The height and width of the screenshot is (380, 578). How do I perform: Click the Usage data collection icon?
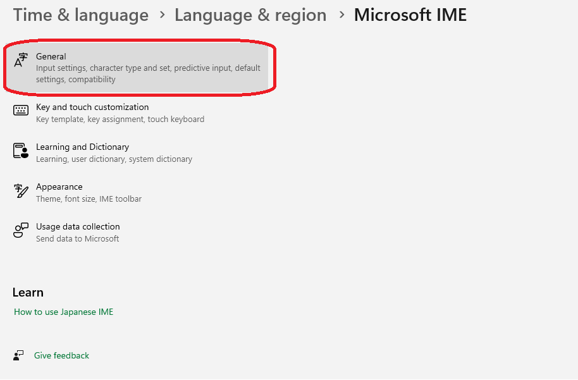coord(21,230)
